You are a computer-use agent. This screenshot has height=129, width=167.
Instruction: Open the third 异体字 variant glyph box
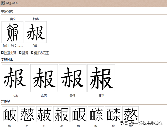(44, 114)
